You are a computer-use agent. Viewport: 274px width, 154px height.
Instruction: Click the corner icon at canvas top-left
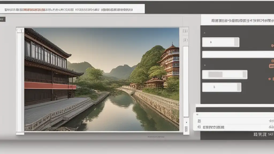[x=20, y=30]
